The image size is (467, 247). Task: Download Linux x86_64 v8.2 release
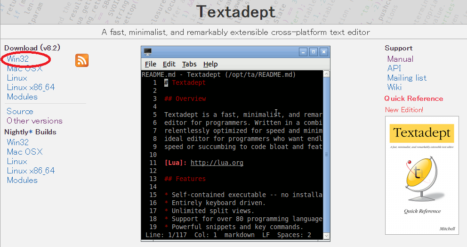(31, 87)
